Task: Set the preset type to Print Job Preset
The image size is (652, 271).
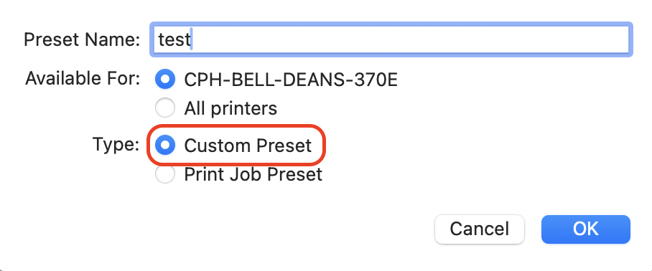Action: 165,174
